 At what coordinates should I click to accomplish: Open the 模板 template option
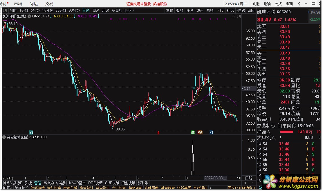tap(28, 183)
